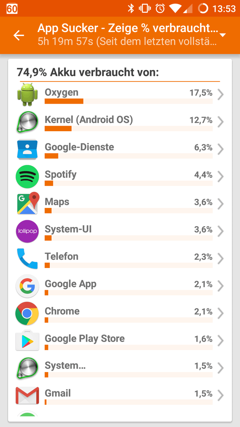The height and width of the screenshot is (427, 240).
Task: Tap the Google Maps icon
Action: pos(28,204)
